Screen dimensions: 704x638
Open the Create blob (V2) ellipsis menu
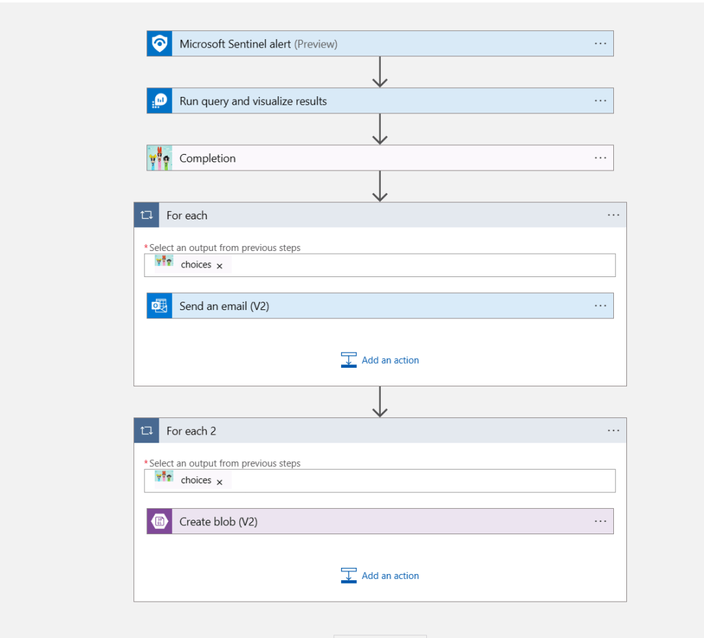[x=600, y=522]
